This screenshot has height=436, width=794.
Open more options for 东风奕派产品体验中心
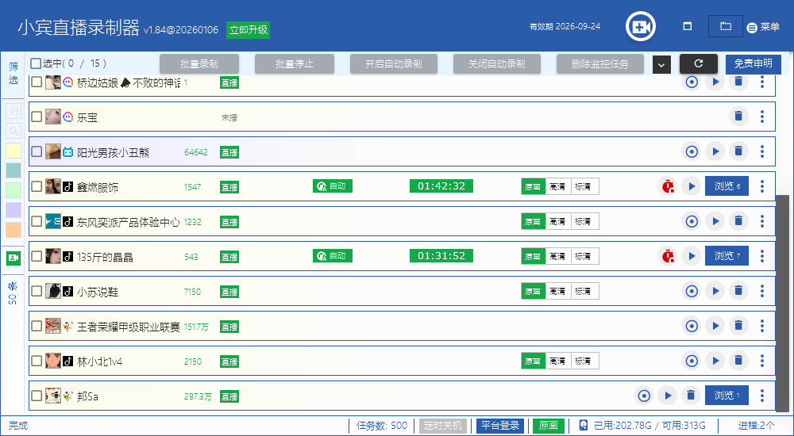762,221
